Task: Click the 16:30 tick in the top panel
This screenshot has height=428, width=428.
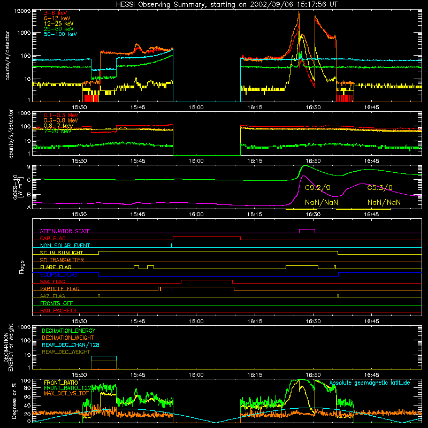Action: point(313,108)
